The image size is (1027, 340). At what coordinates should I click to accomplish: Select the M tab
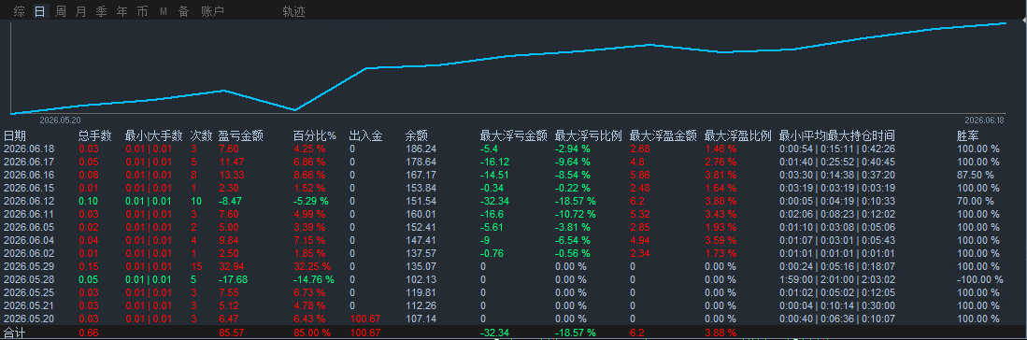pyautogui.click(x=164, y=11)
